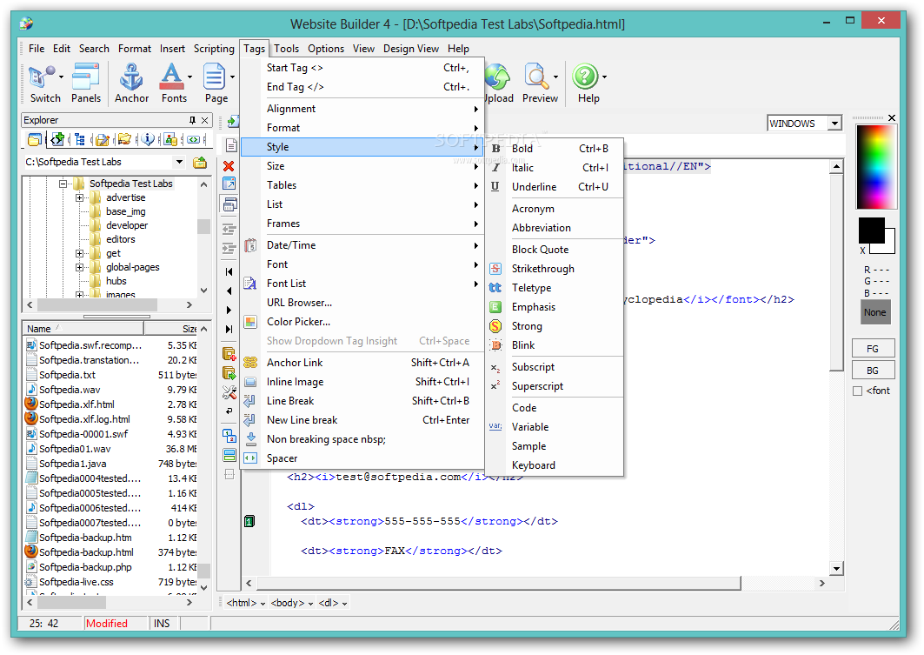Image resolution: width=924 pixels, height=655 pixels.
Task: Pick a color from the spectrum palette
Action: 875,166
